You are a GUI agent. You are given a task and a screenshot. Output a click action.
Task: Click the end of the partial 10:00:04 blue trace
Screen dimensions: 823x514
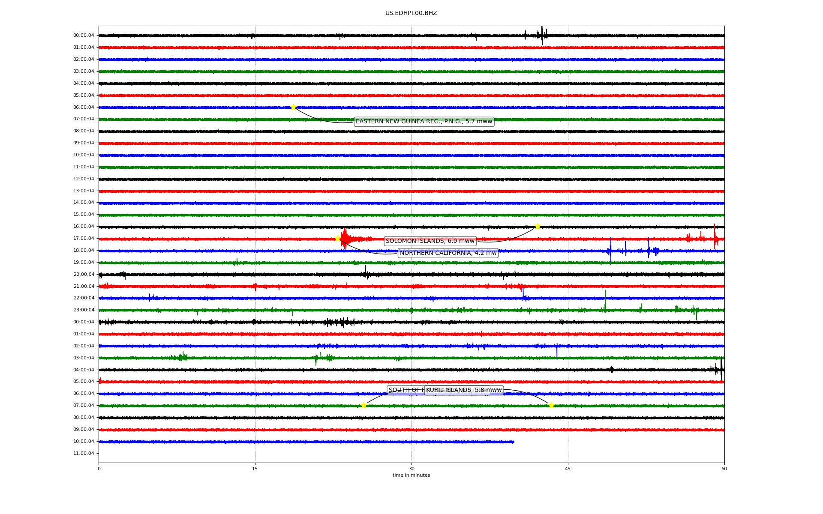point(513,442)
